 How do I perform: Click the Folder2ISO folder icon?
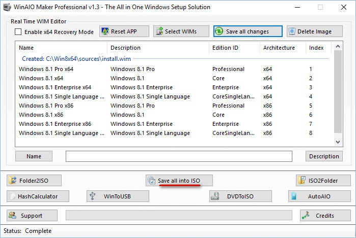click(x=13, y=180)
